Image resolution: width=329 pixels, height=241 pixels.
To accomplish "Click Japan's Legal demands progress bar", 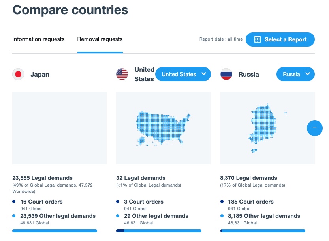I will point(55,231).
